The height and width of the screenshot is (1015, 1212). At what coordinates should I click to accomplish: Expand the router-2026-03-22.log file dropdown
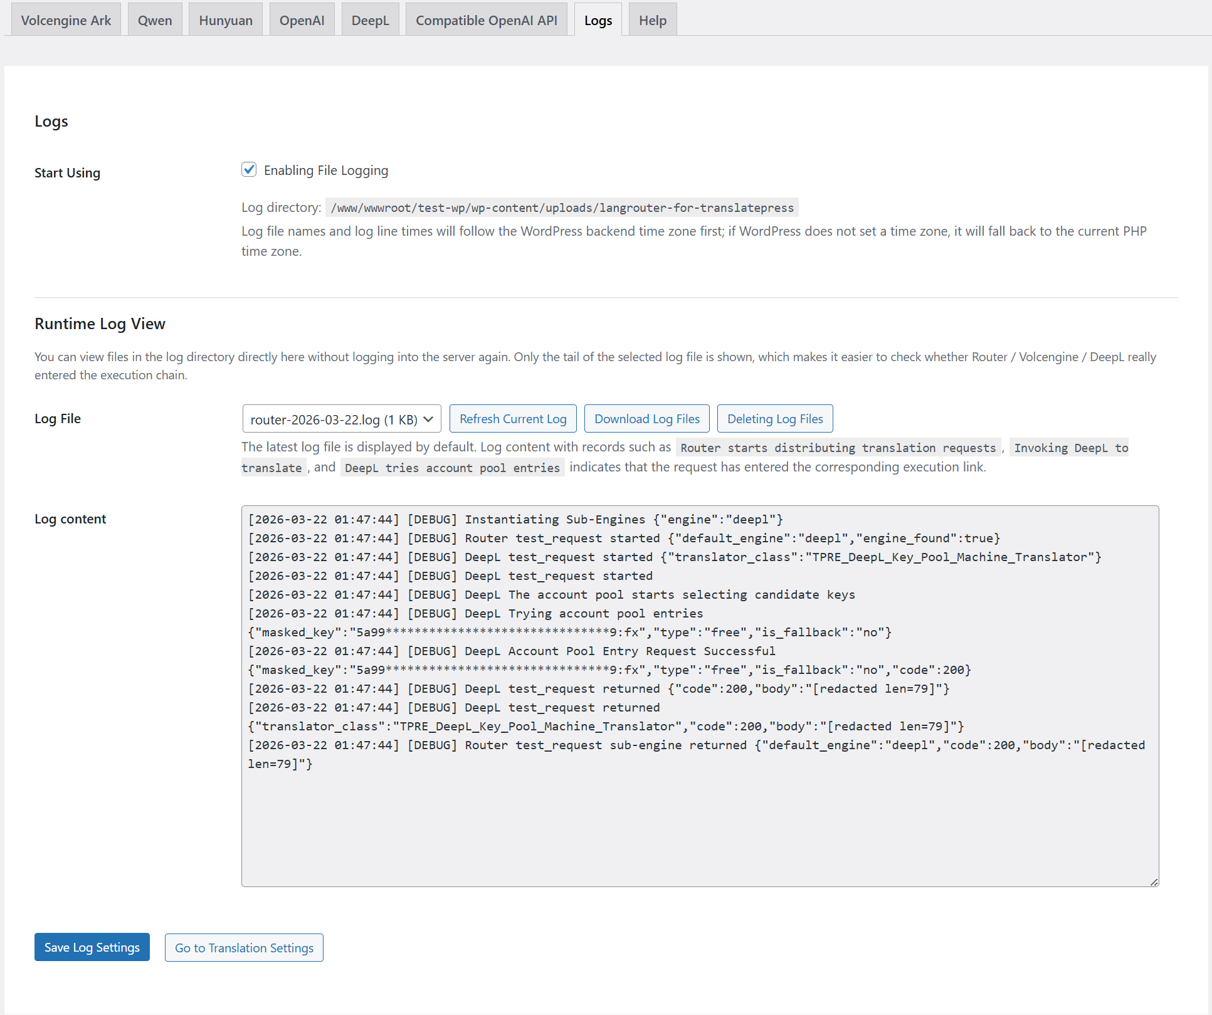[342, 419]
